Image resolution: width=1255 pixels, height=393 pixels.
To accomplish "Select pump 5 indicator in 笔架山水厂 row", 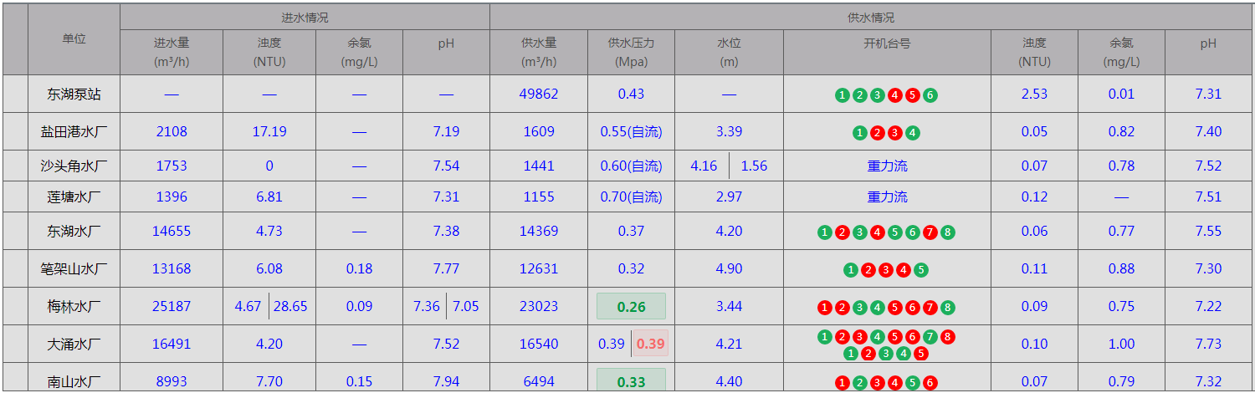I will pyautogui.click(x=921, y=270).
